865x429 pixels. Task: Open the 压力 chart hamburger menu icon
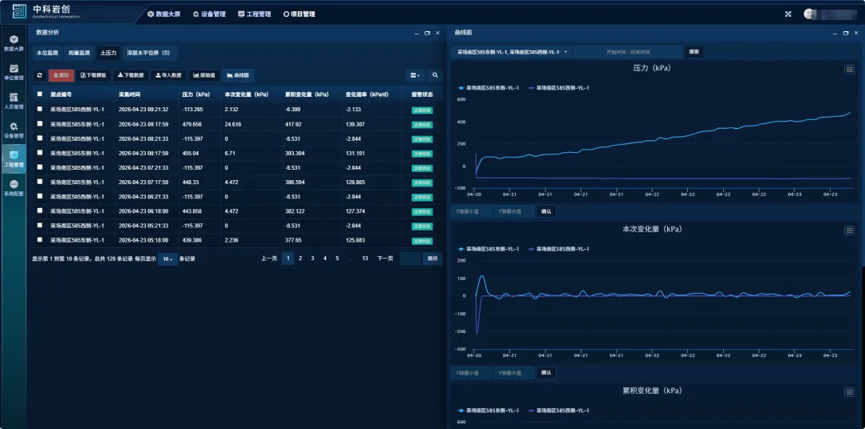point(849,70)
